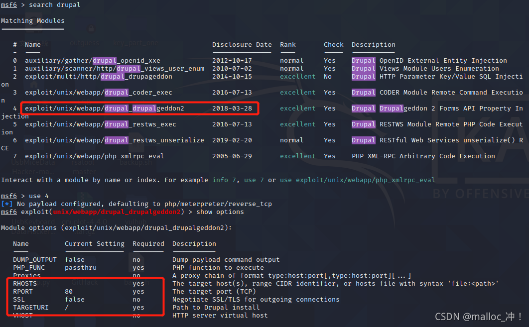Click 'PHP XML-RPC Arbitrary Code Execution' description
This screenshot has height=327, width=529.
[423, 156]
